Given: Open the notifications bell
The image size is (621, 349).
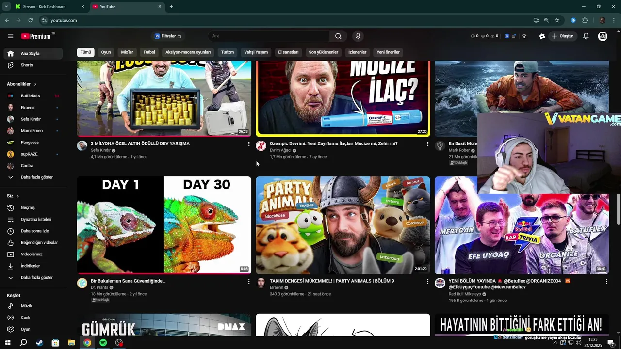Looking at the screenshot, I should 586,36.
